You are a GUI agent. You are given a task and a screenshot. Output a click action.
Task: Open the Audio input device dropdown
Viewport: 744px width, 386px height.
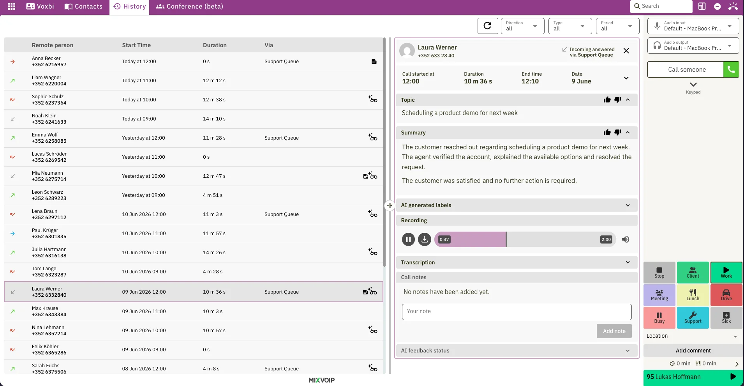pos(693,26)
